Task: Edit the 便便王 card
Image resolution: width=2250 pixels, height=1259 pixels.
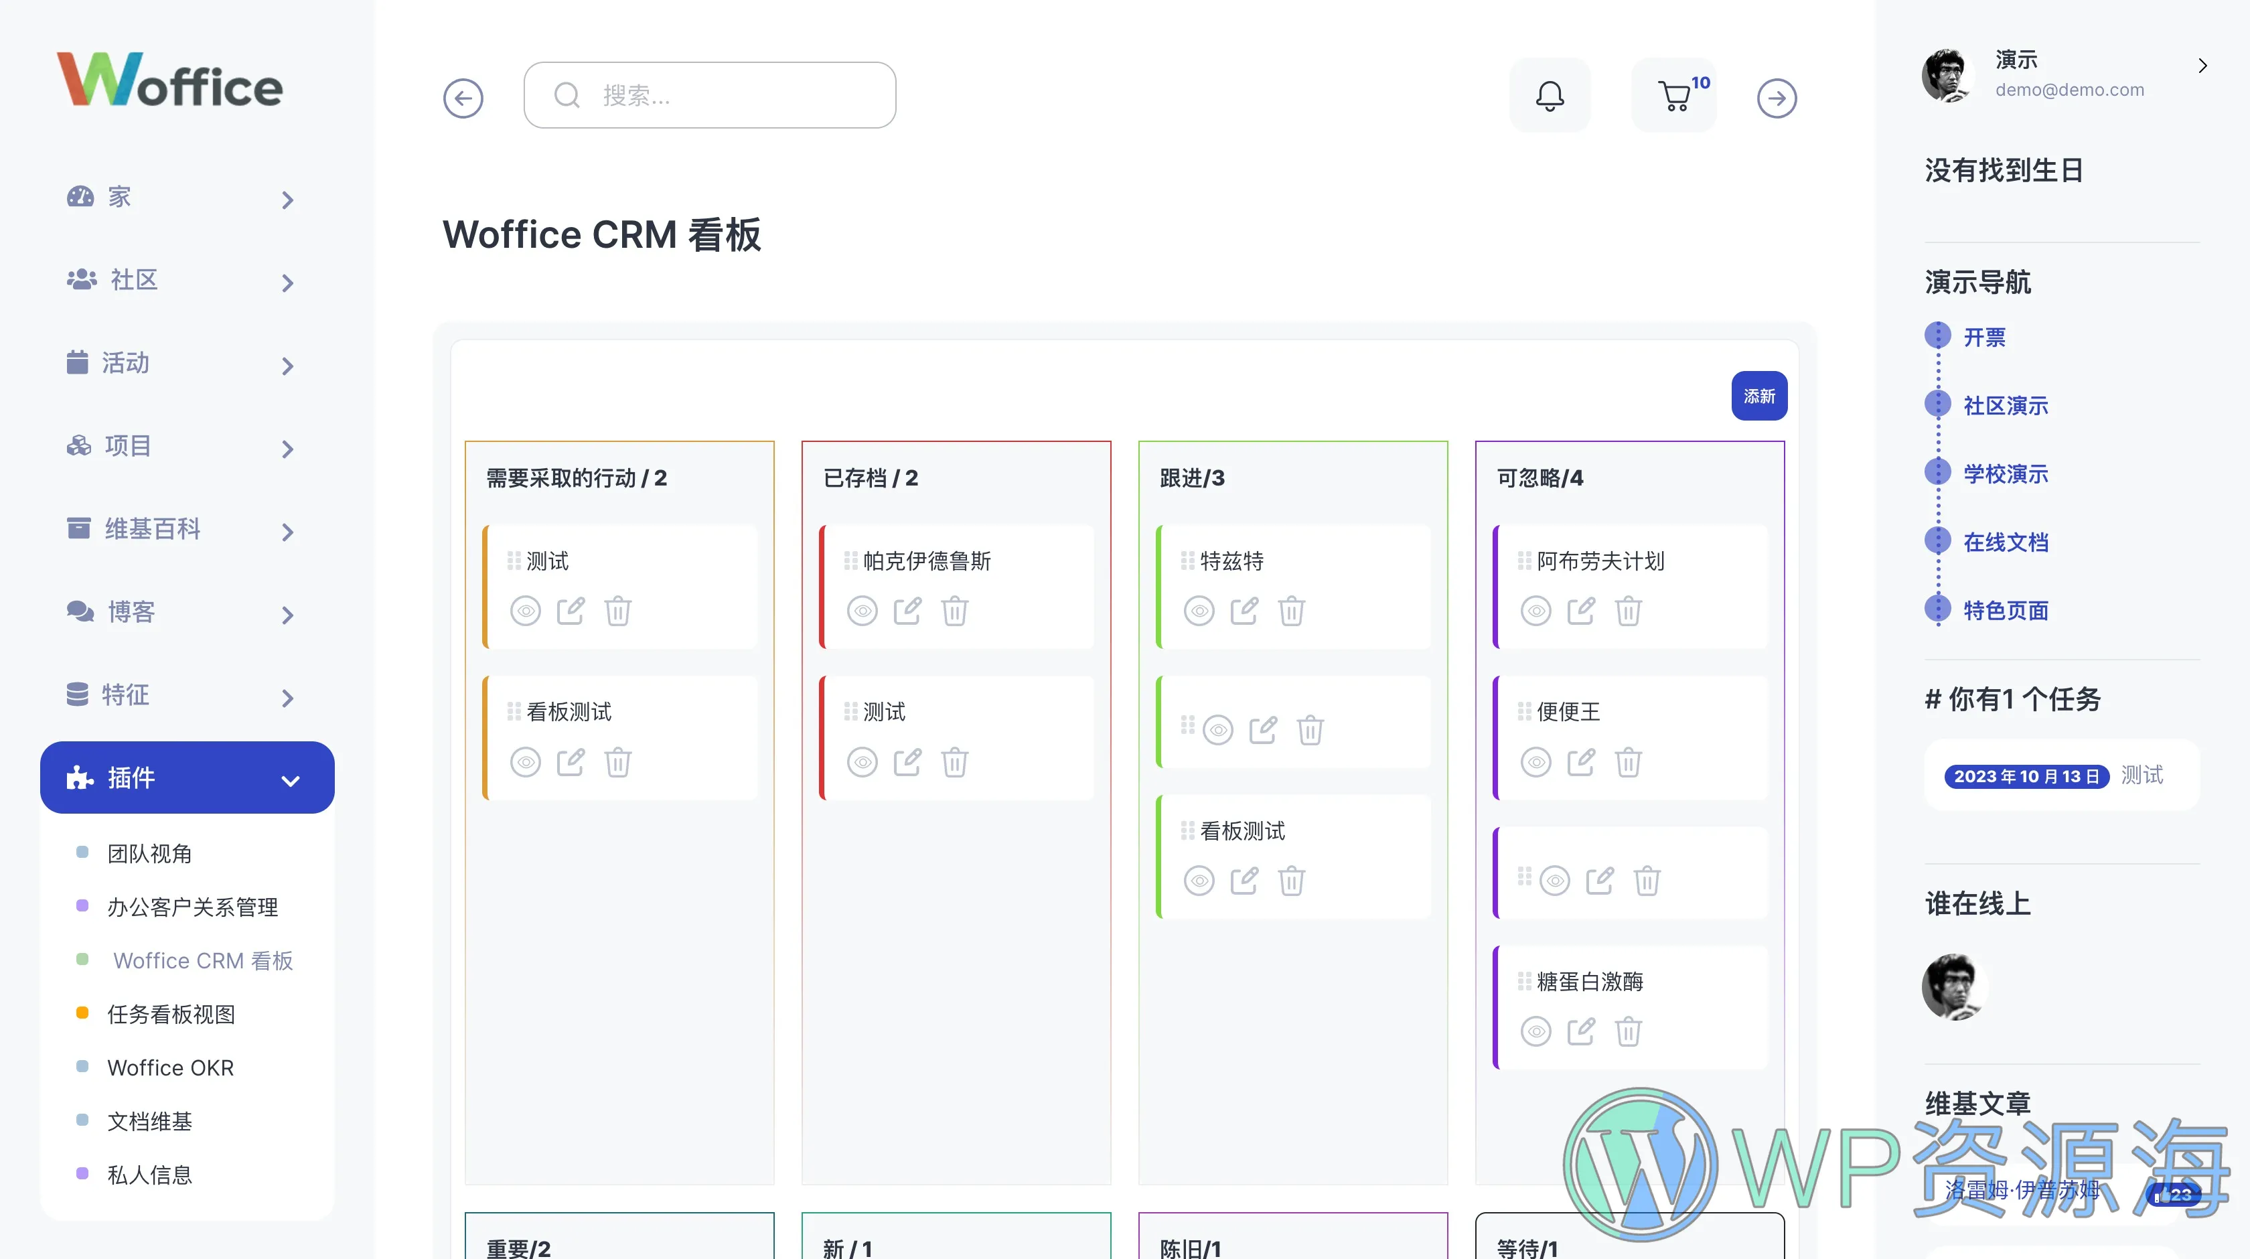Action: (1582, 761)
